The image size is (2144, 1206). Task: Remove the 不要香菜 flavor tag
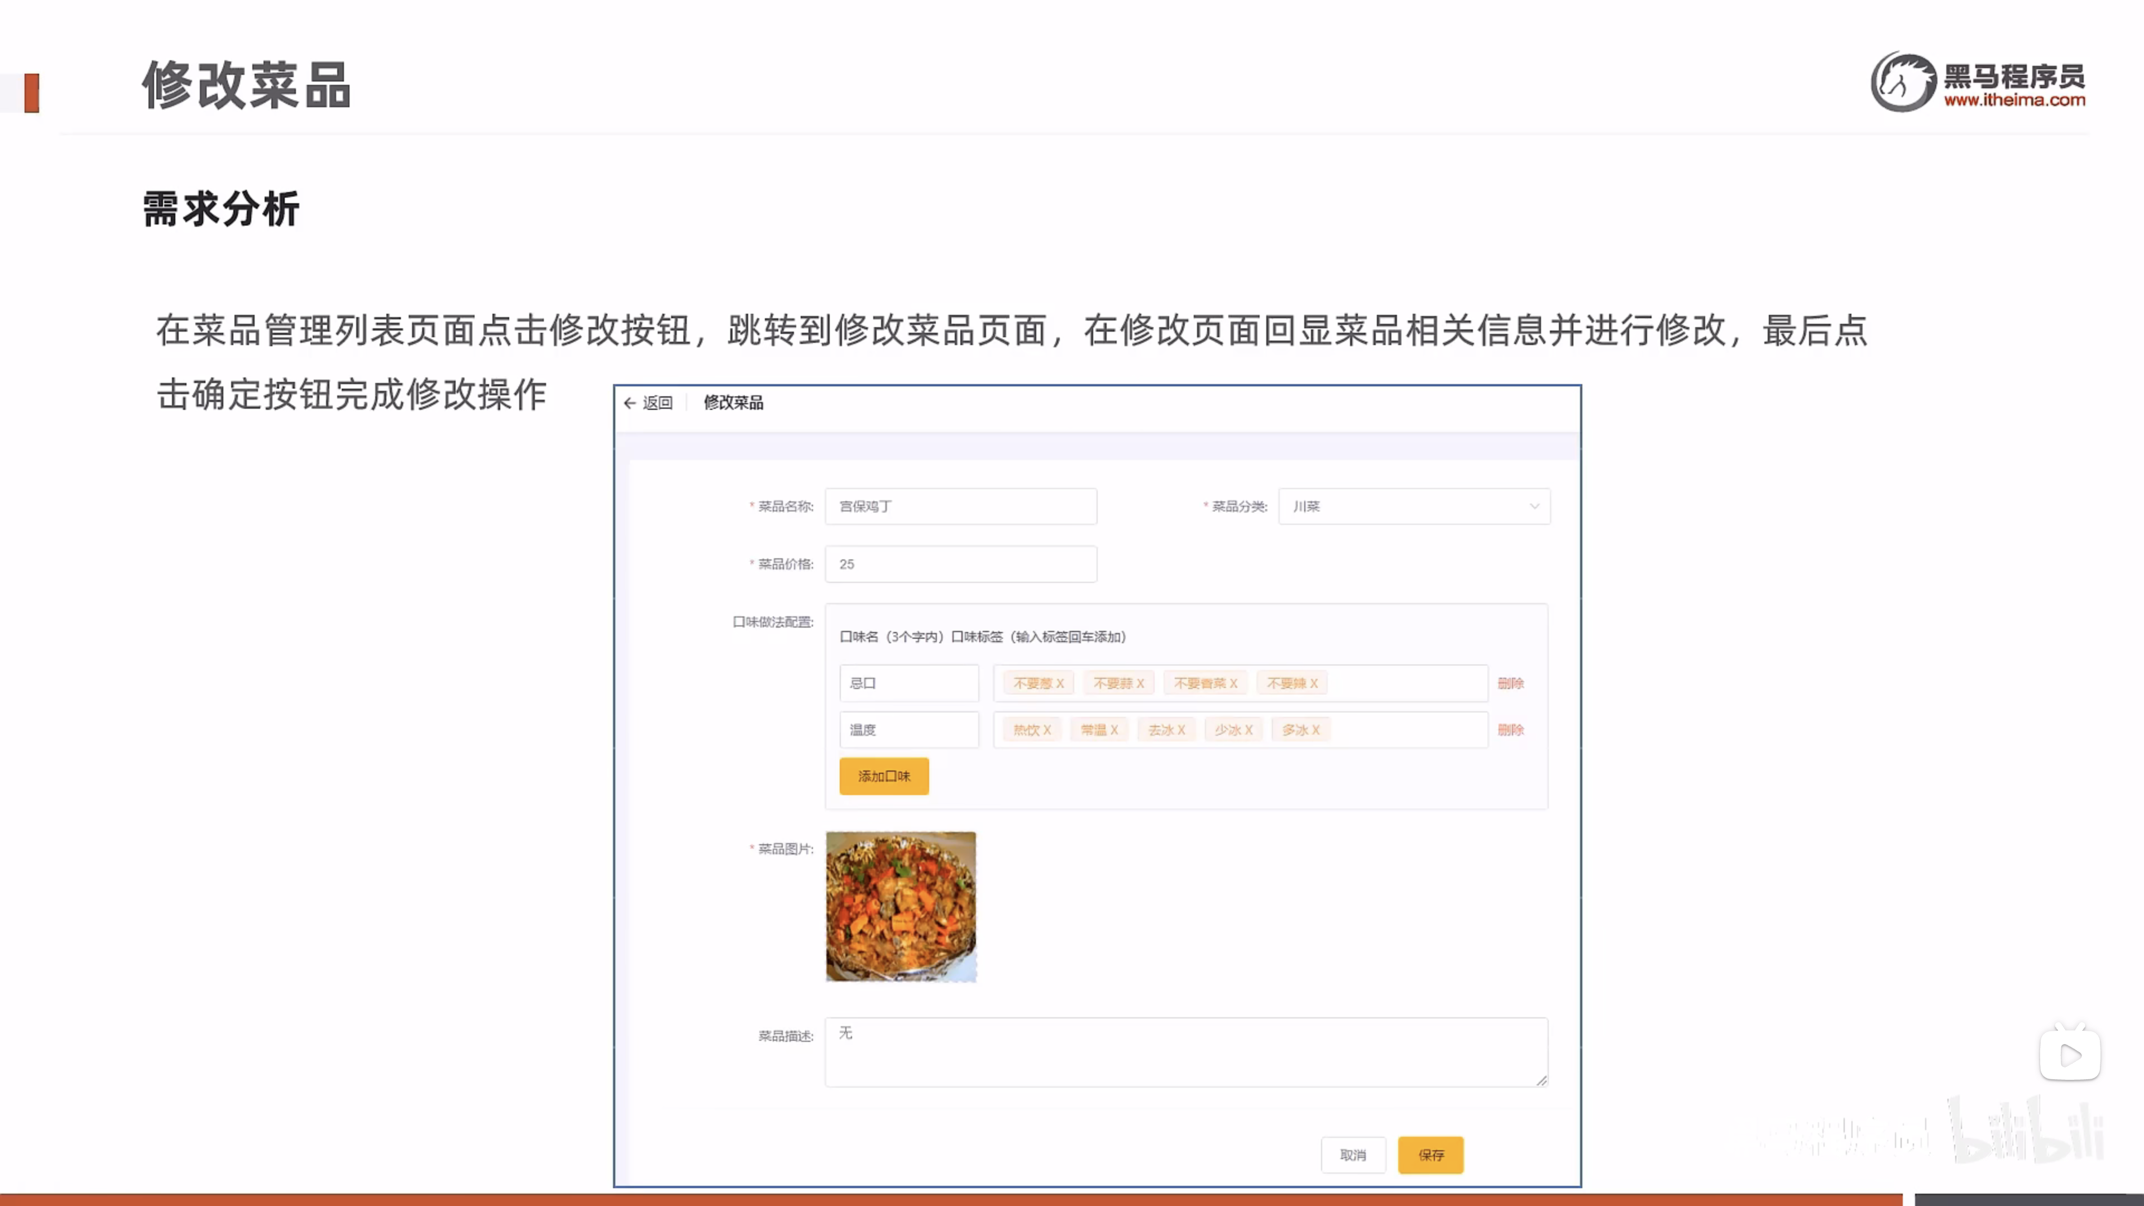tap(1233, 683)
